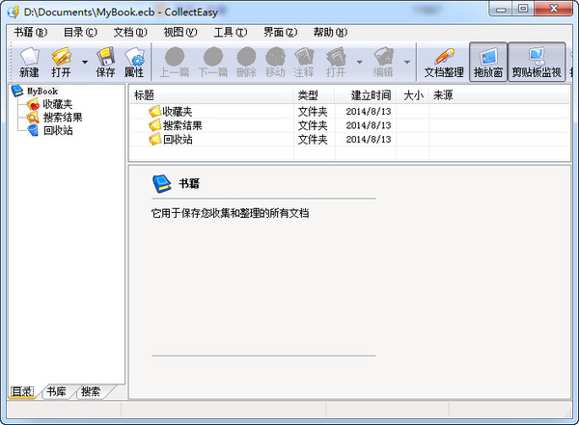Select the MyBook root tree node
Viewport: 579px width, 425px height.
coord(42,91)
